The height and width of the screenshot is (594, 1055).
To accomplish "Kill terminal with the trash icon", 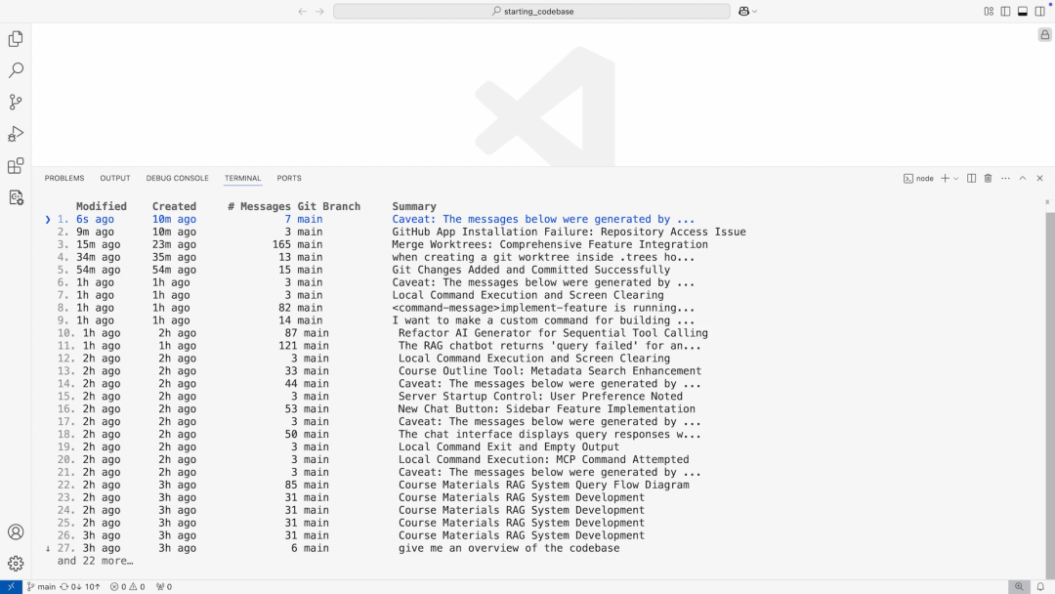I will tap(988, 179).
